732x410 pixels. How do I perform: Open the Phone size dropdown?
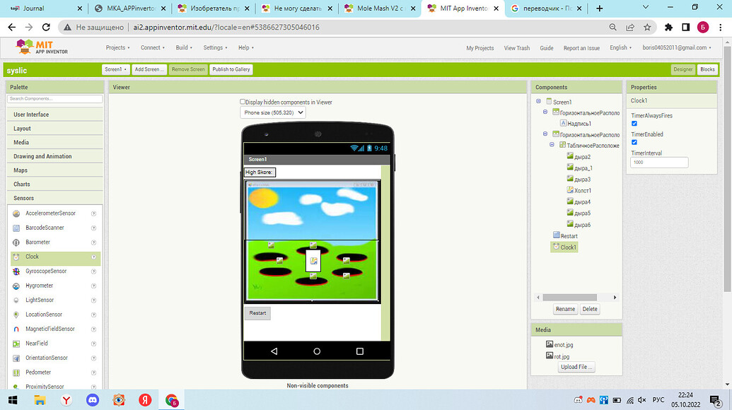(x=273, y=112)
